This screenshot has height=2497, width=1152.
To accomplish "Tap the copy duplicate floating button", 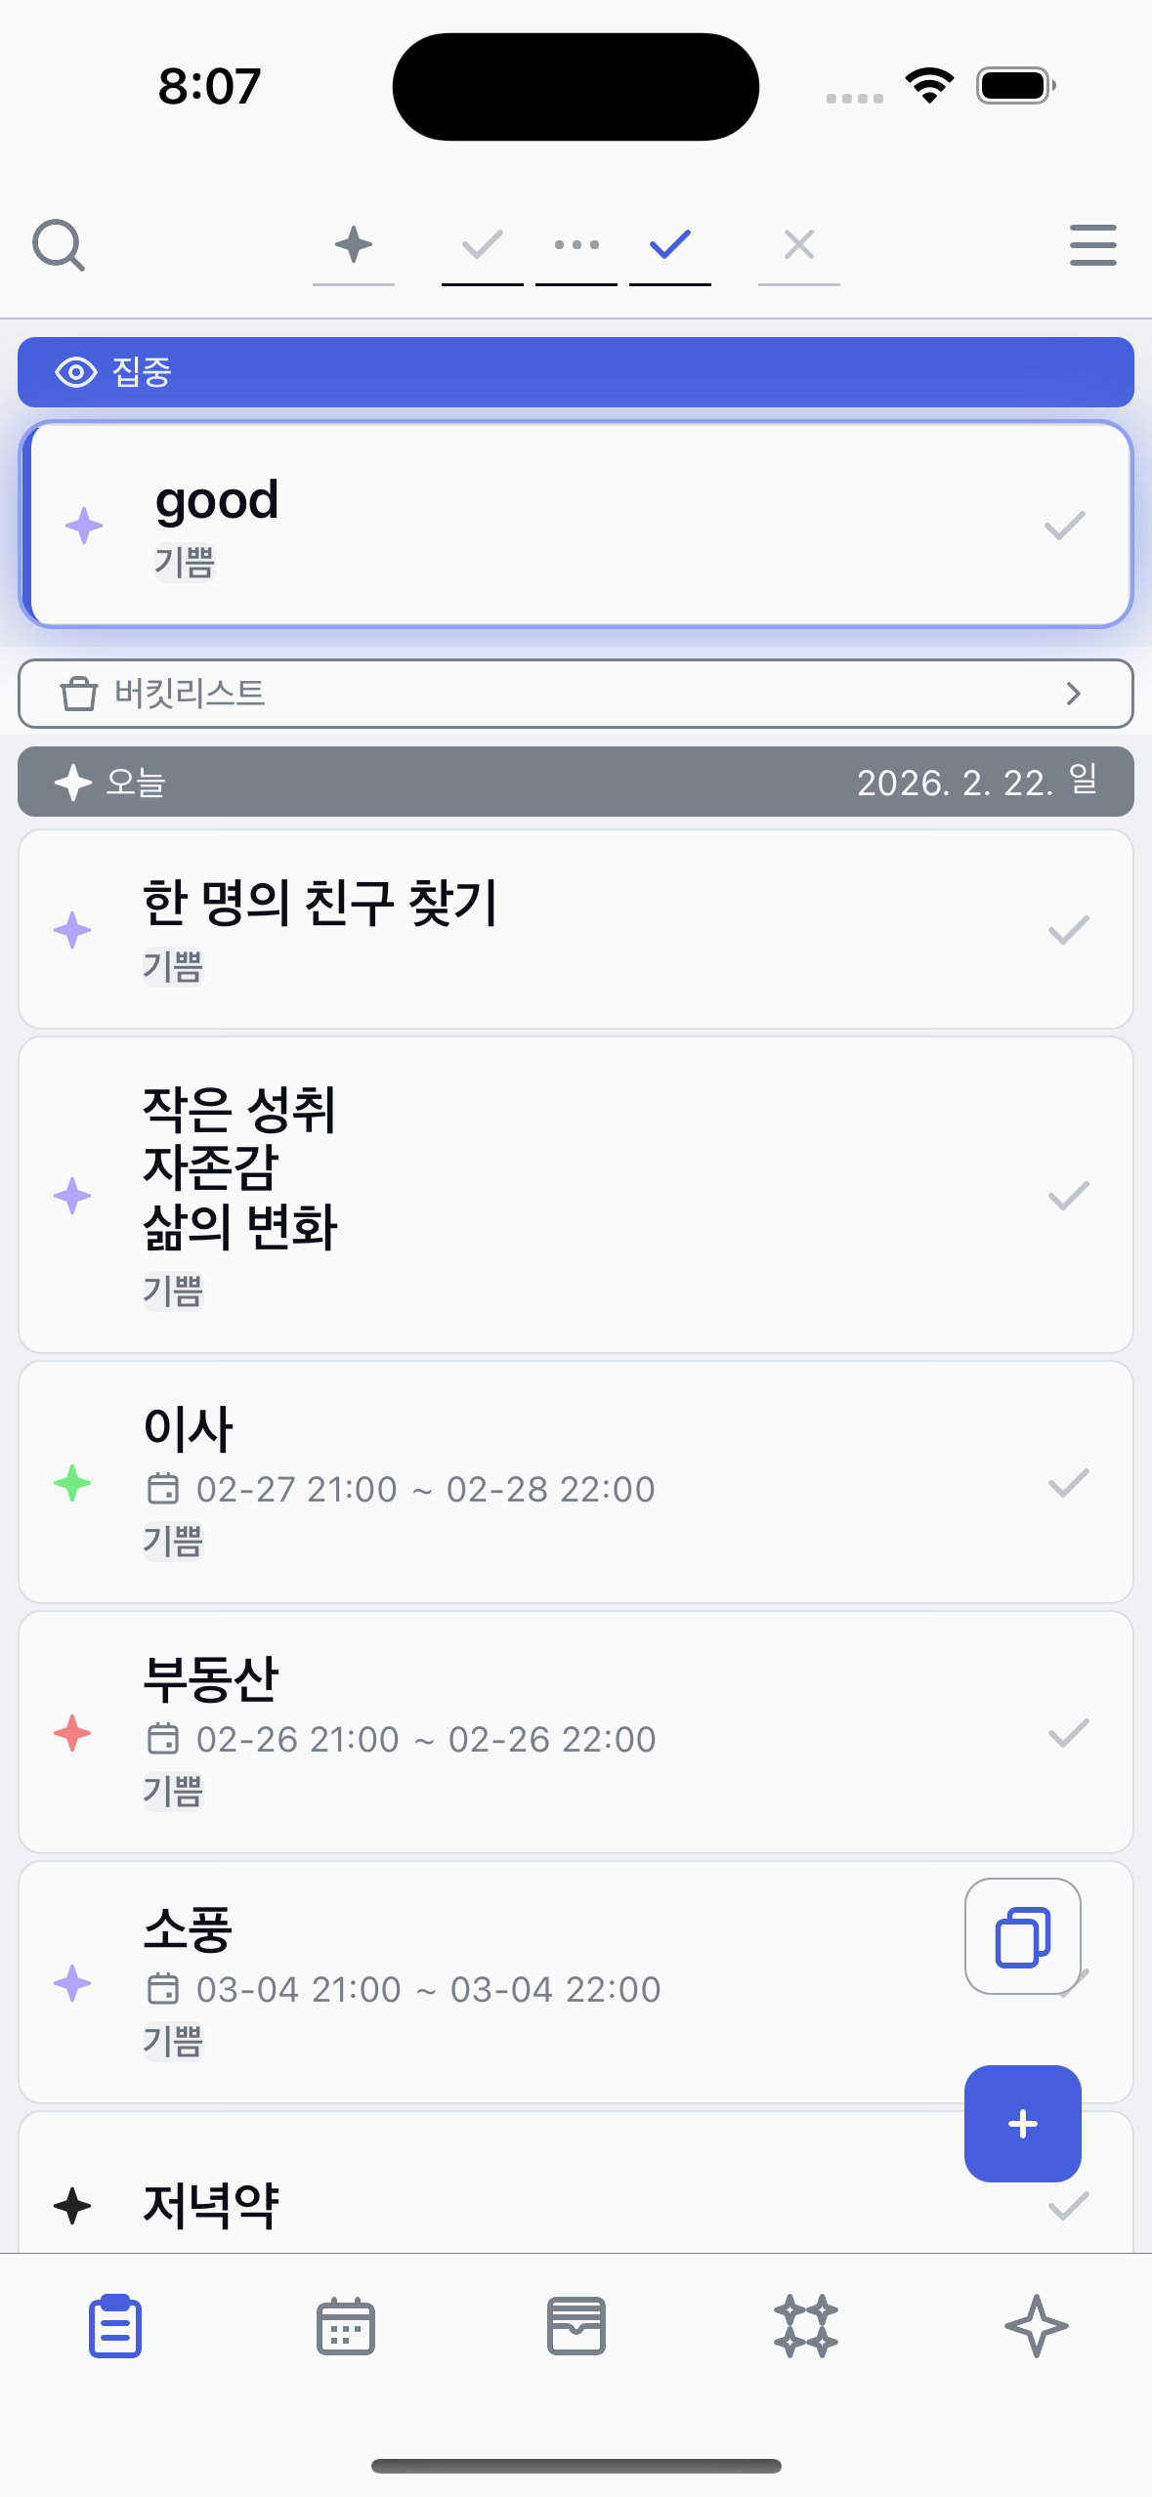I will point(1022,1935).
